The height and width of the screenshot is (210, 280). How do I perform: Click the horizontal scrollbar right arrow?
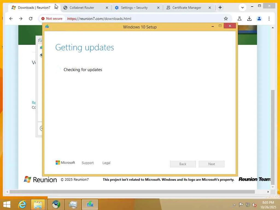(x=268, y=192)
